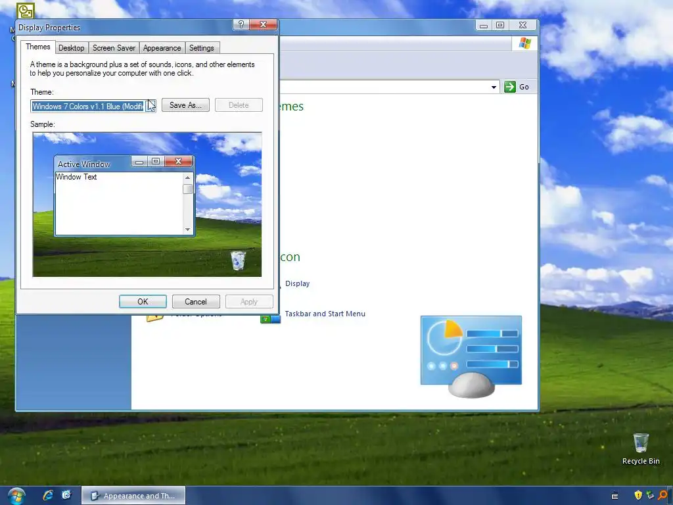Click the disabled Delete theme button
The height and width of the screenshot is (505, 673).
coord(239,105)
